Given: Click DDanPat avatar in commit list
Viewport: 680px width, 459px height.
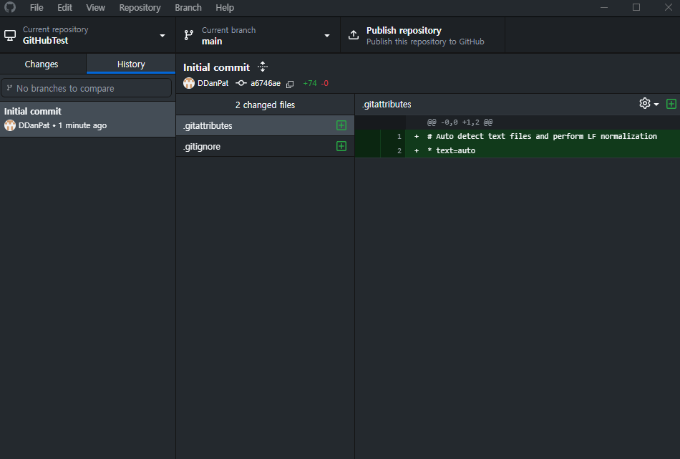Looking at the screenshot, I should click(10, 125).
